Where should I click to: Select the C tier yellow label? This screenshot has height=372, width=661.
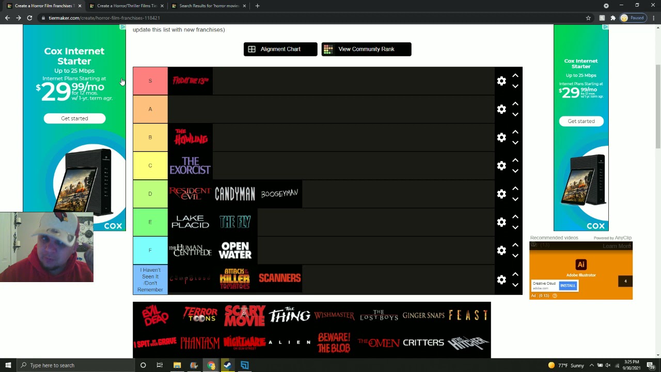(x=150, y=165)
